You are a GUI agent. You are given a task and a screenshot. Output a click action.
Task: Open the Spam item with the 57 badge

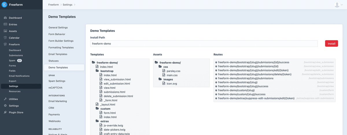[x=15, y=61]
